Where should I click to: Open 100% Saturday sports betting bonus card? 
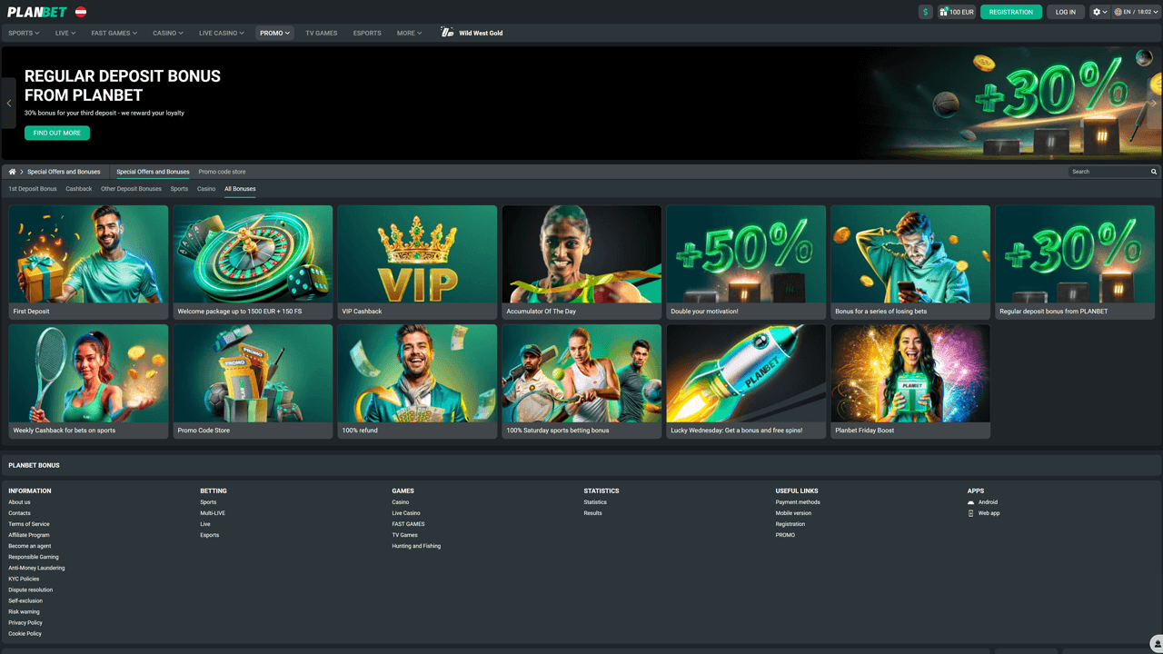click(581, 381)
